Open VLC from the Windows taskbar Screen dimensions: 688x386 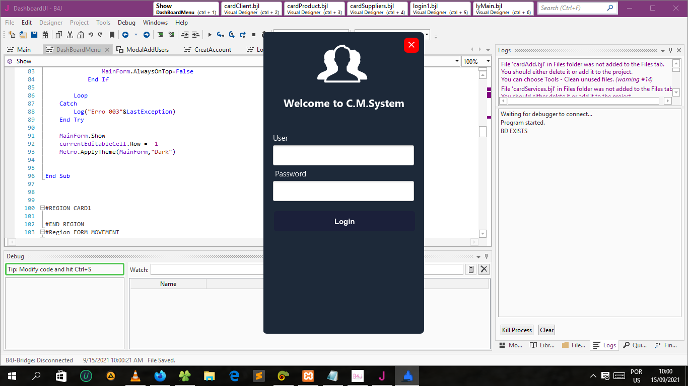(135, 376)
